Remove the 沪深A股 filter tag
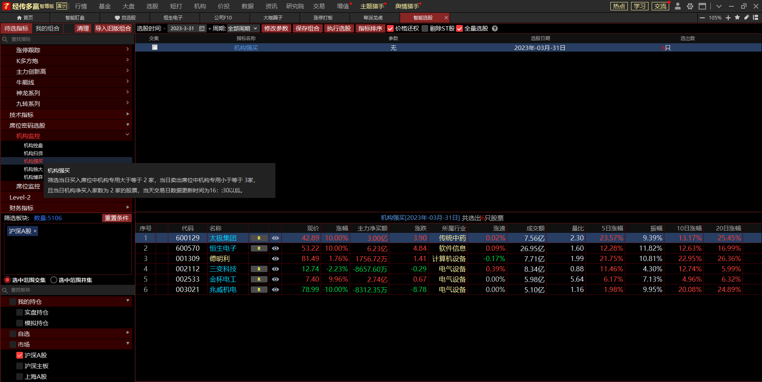 coord(35,231)
